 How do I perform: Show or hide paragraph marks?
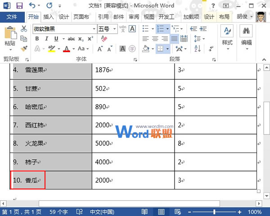(x=211, y=49)
